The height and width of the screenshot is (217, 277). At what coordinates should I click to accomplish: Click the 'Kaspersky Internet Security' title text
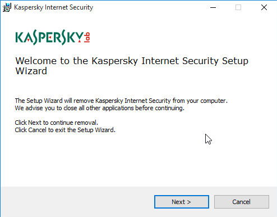click(x=54, y=7)
